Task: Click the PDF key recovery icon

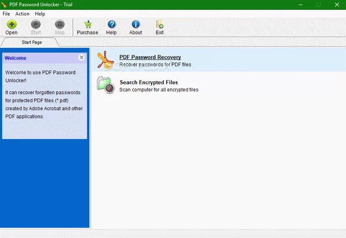Action: (106, 60)
